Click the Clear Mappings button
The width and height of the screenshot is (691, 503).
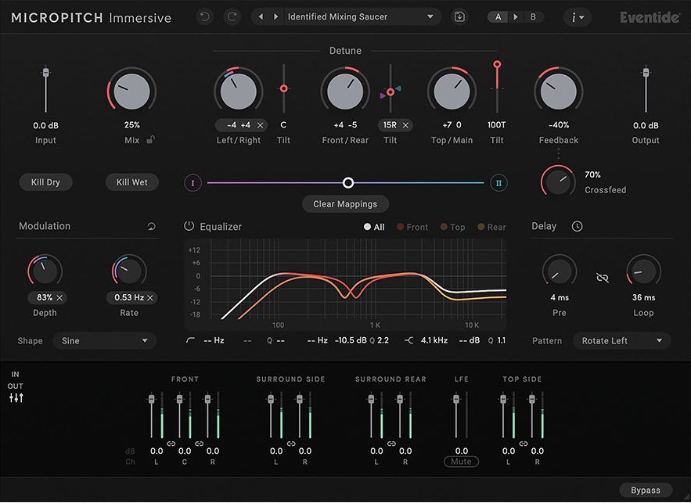[345, 203]
